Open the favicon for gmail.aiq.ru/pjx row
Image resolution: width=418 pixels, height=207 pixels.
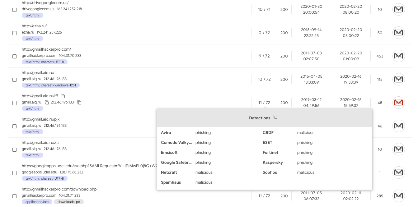(x=399, y=126)
